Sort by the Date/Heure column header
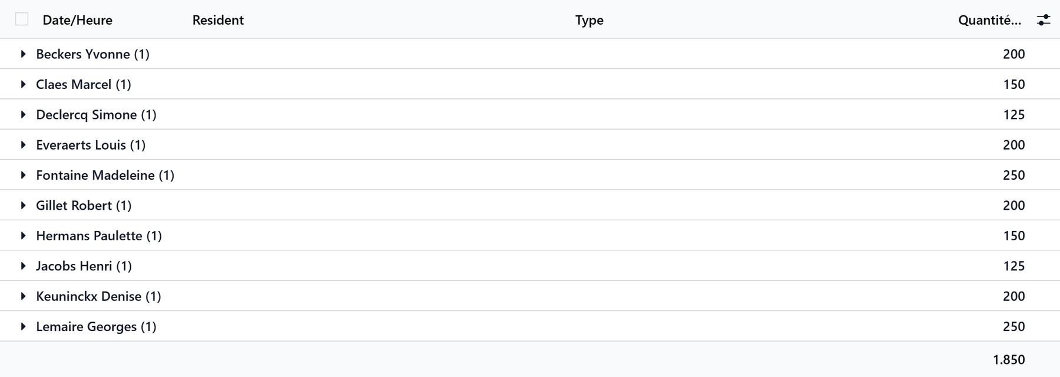1060x377 pixels. 77,20
